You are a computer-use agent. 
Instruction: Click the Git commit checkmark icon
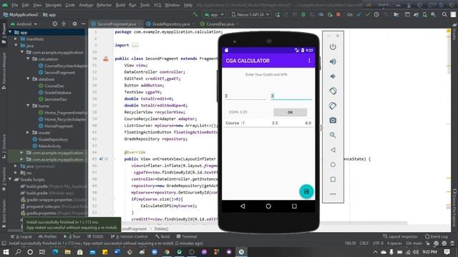click(x=368, y=14)
